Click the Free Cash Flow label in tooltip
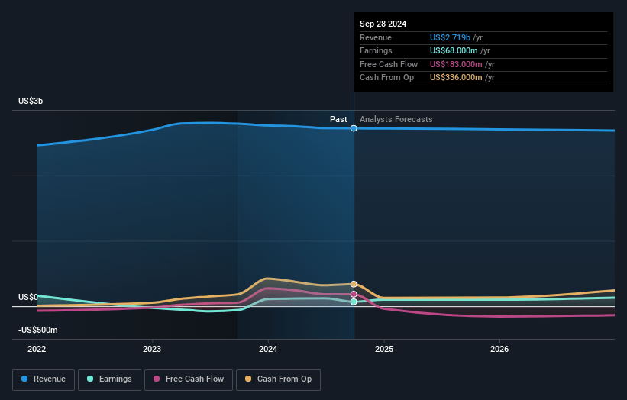 coord(389,64)
